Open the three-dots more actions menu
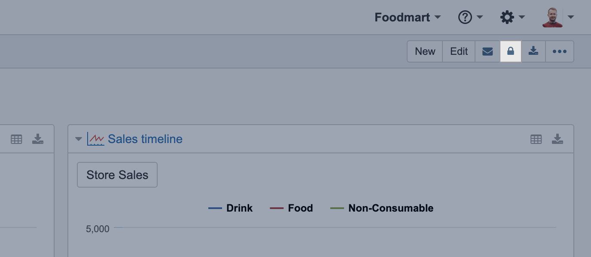 pos(560,51)
